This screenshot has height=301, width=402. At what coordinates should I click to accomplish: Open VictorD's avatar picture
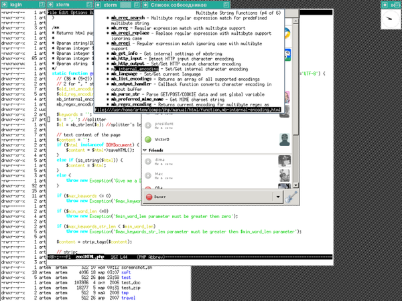pyautogui.click(x=285, y=139)
